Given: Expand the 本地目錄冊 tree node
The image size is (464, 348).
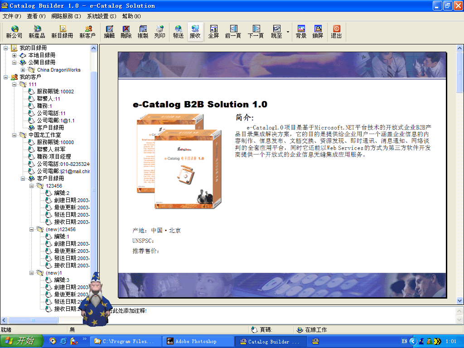Looking at the screenshot, I should [14, 55].
